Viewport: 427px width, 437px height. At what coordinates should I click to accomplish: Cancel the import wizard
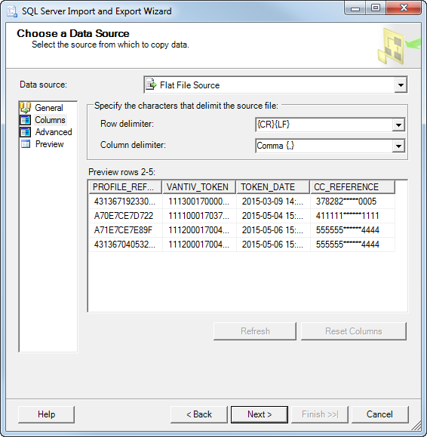(380, 414)
